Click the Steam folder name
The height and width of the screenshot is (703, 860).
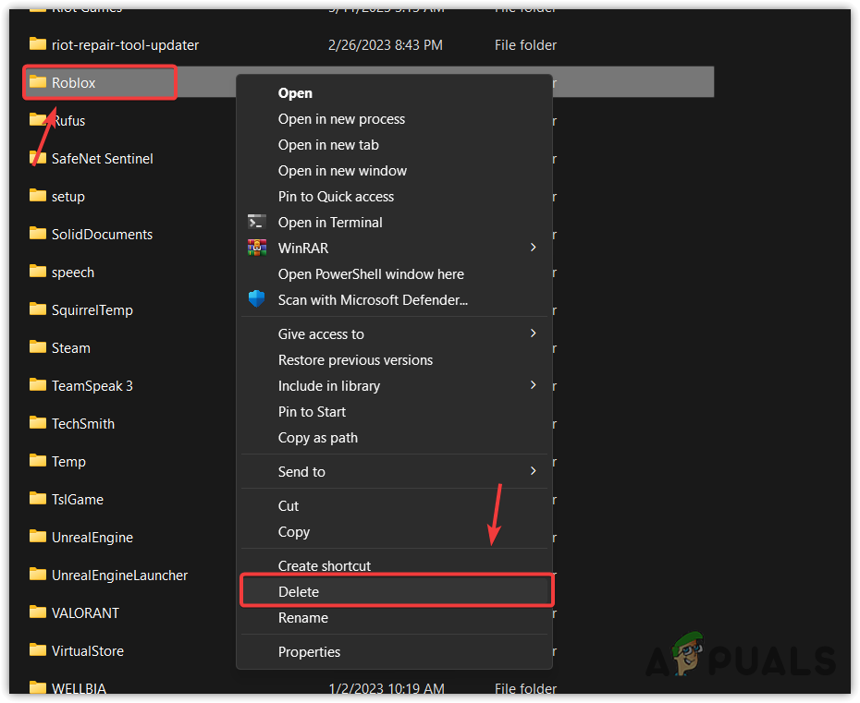click(71, 348)
